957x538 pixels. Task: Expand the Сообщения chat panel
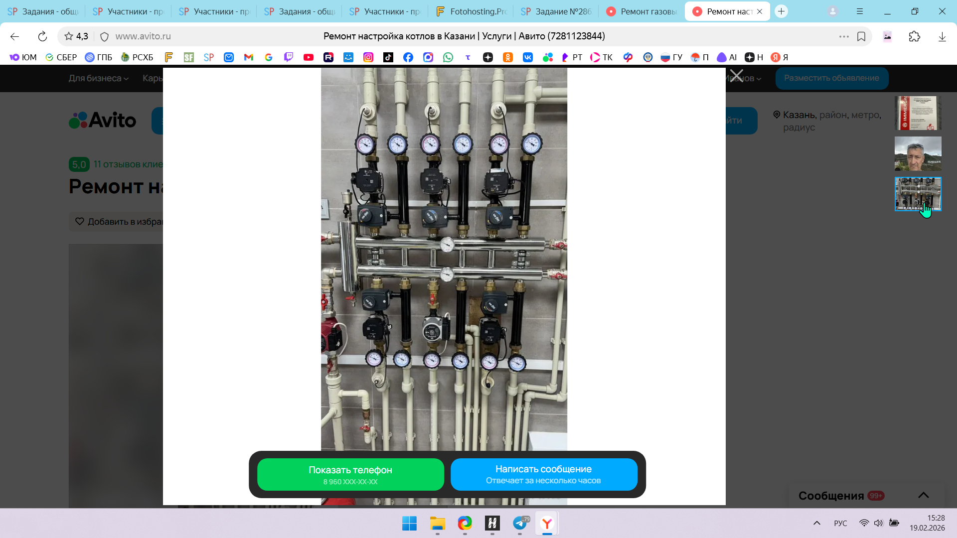923,495
